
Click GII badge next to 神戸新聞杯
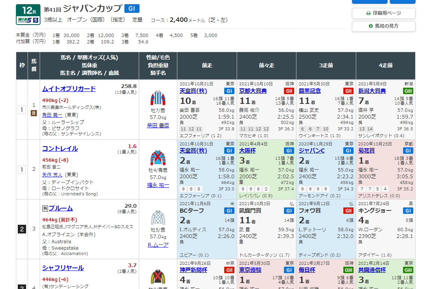[229, 270]
